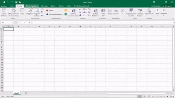Click the select all cells corner

point(2,27)
